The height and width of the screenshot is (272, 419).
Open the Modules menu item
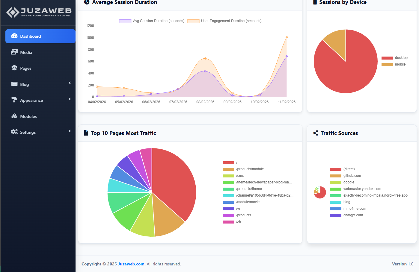click(x=28, y=116)
